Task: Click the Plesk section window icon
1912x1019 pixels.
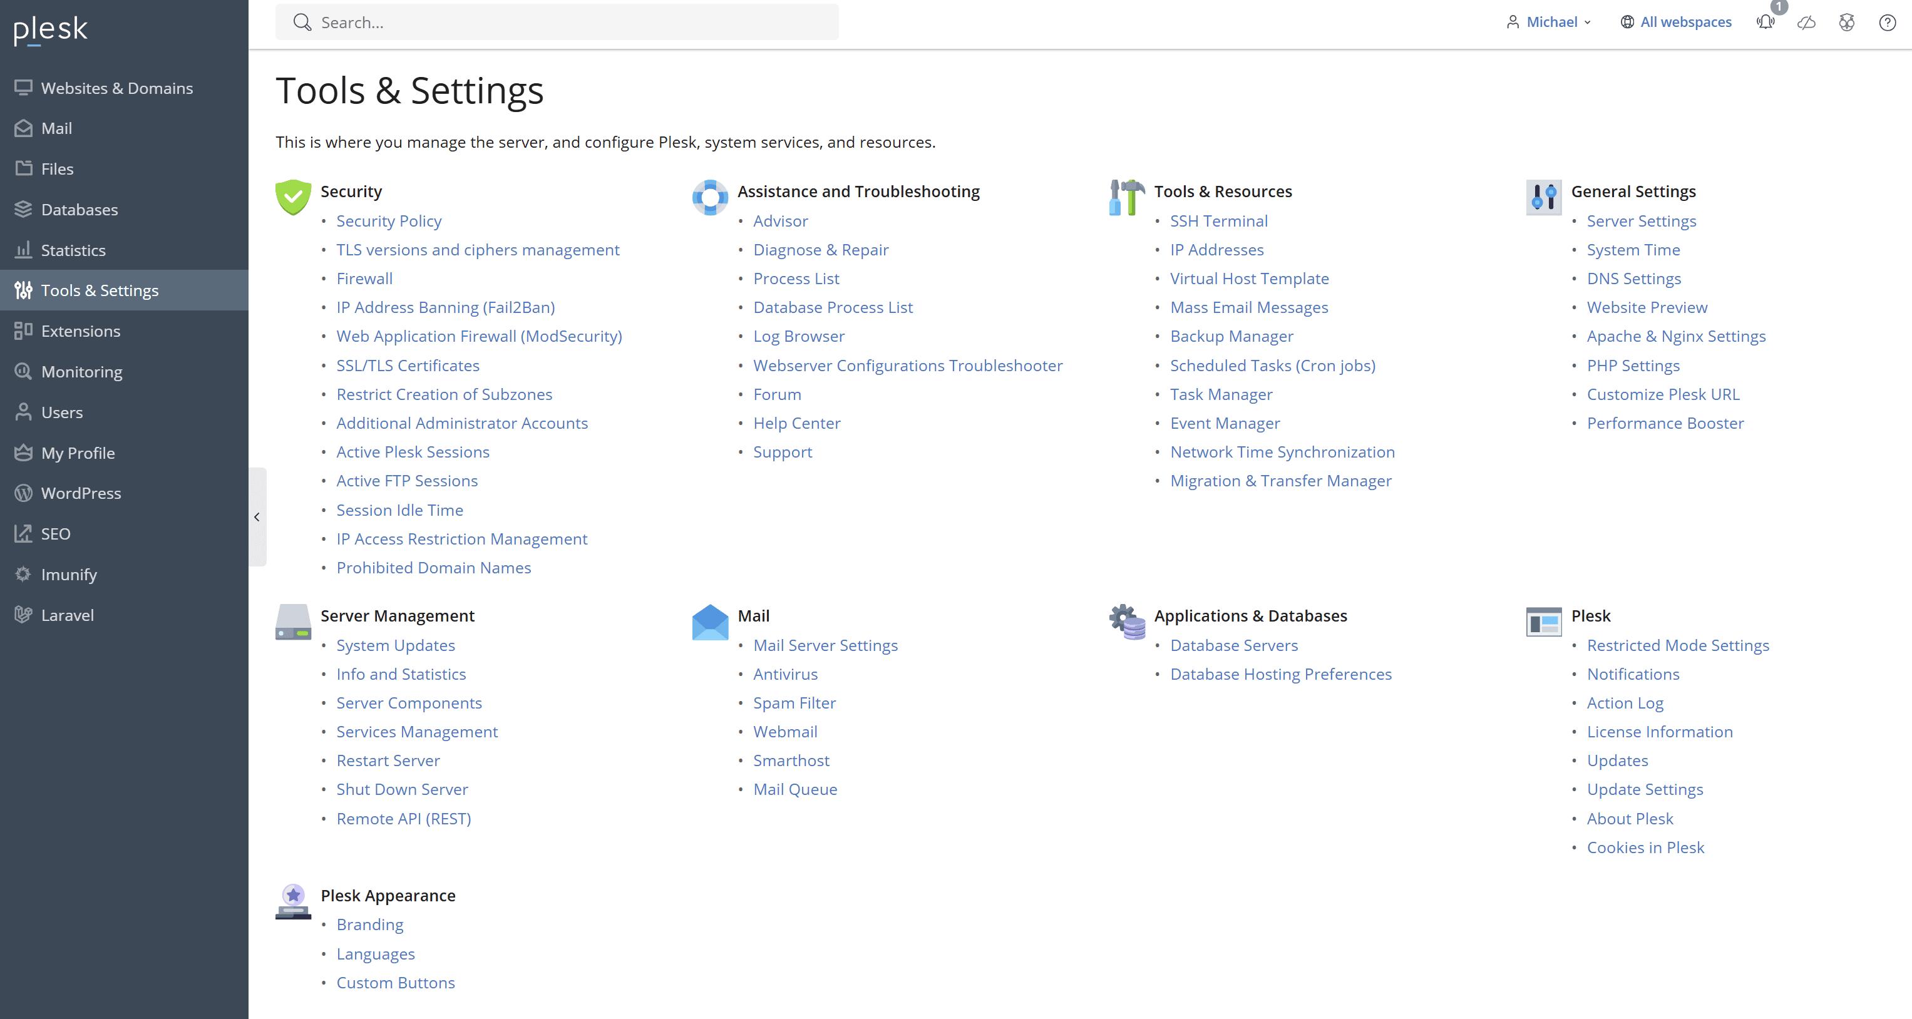Action: [1544, 622]
